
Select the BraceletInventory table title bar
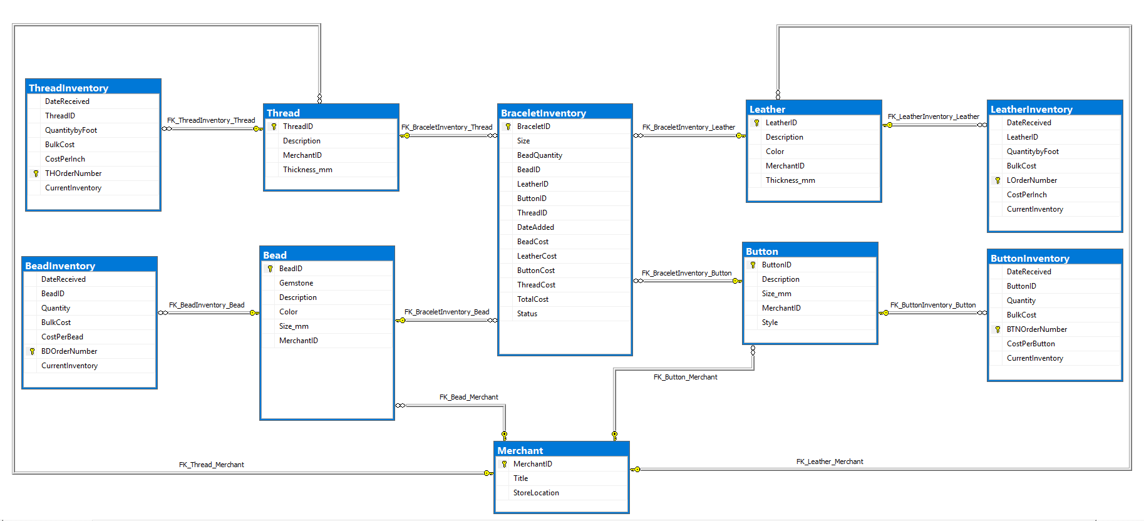(x=564, y=113)
